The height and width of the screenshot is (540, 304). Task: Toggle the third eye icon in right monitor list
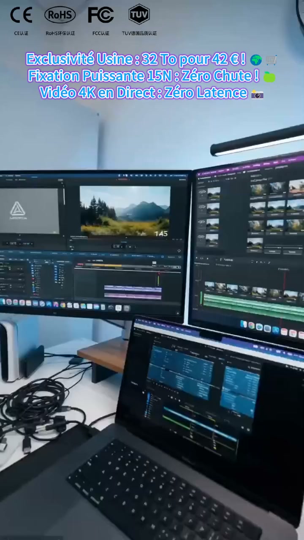tap(202, 222)
